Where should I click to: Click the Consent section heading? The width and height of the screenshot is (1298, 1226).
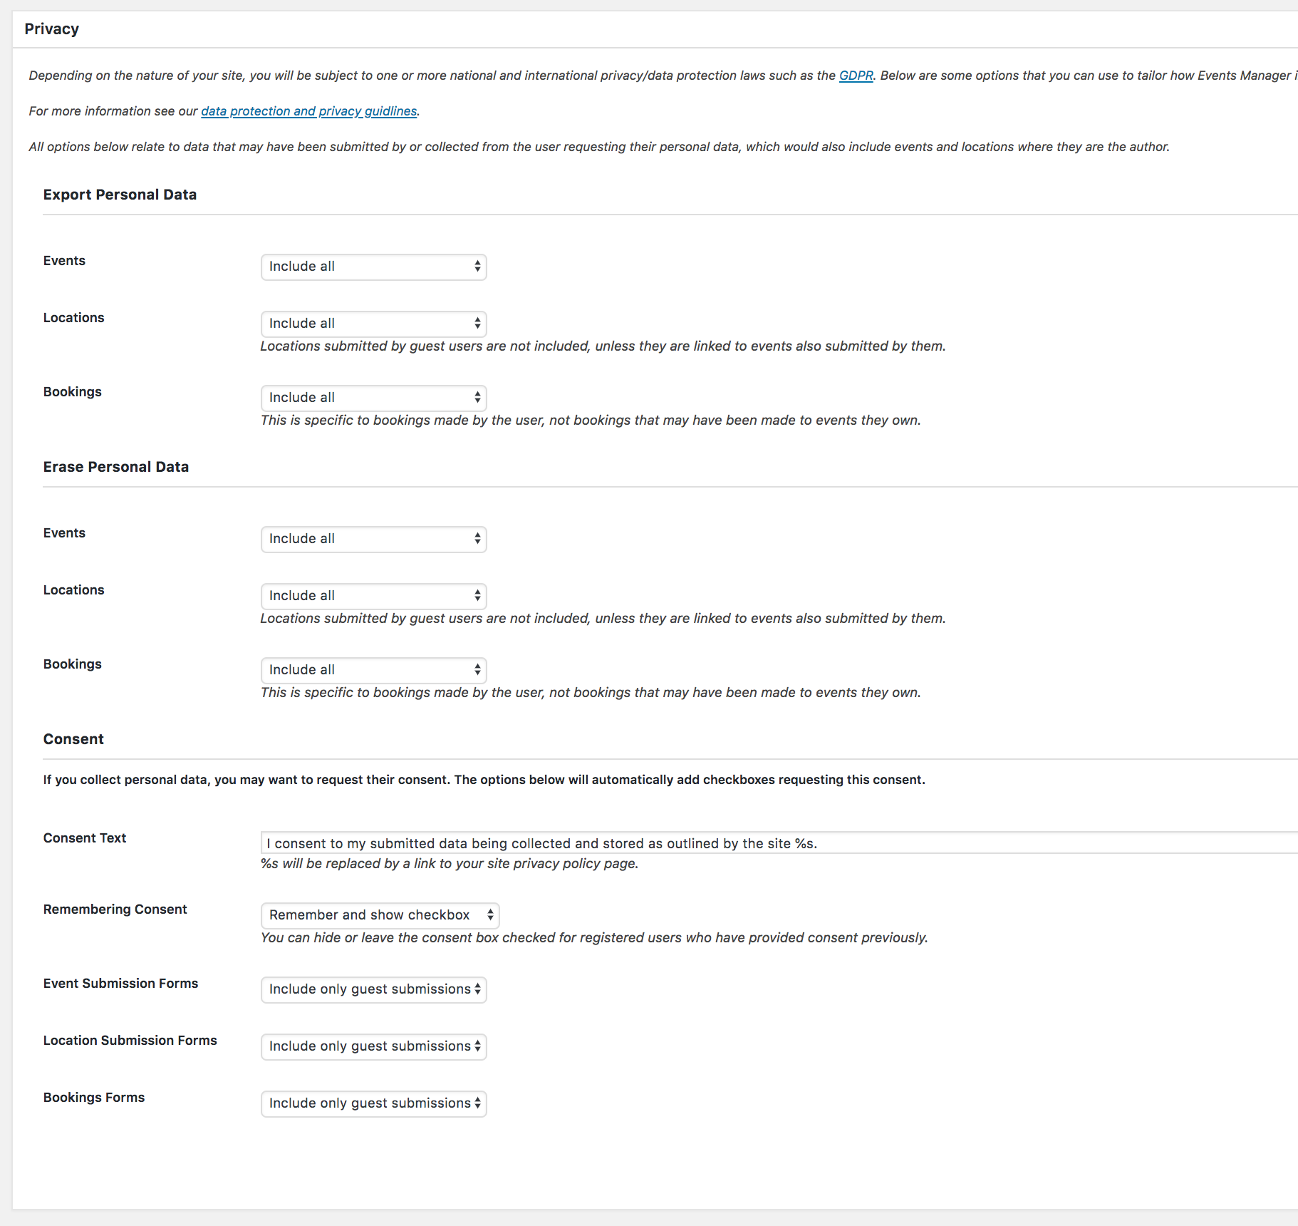click(x=73, y=739)
